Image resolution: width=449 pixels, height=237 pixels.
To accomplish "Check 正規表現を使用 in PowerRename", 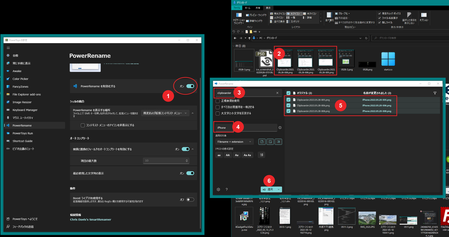I will click(218, 101).
